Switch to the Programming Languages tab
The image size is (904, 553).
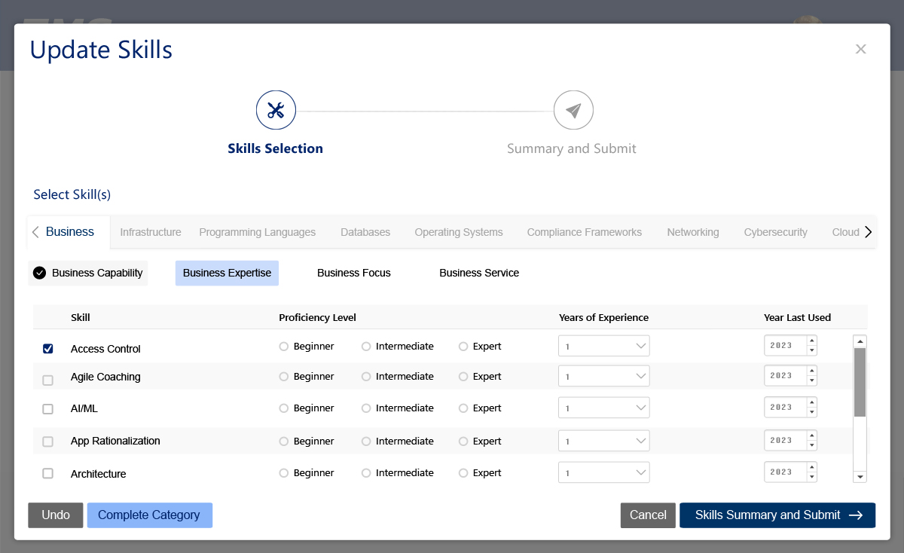pos(257,232)
